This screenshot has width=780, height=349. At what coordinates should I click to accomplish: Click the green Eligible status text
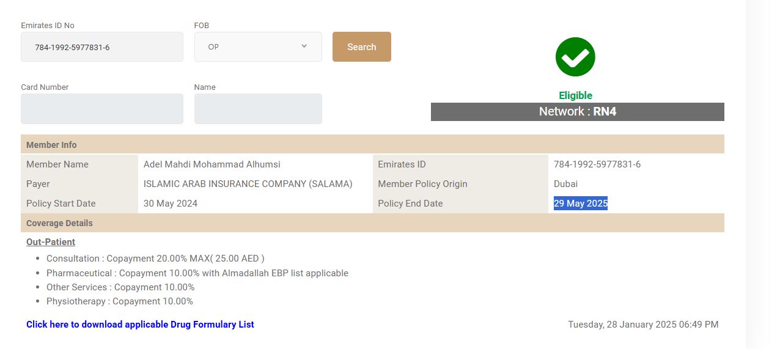[x=575, y=95]
